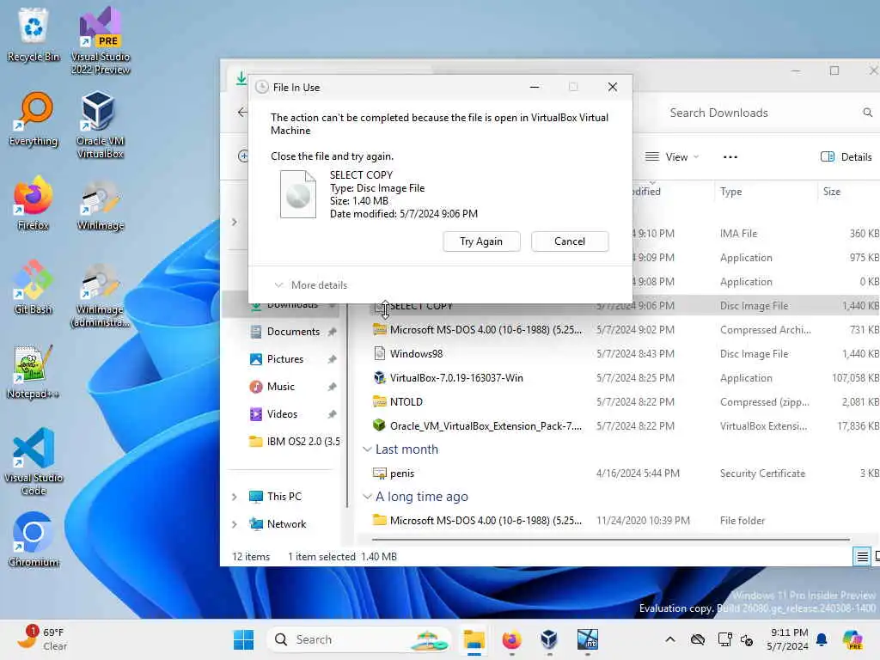Click the search magnifier in Search Downloads
The width and height of the screenshot is (880, 660).
click(868, 113)
